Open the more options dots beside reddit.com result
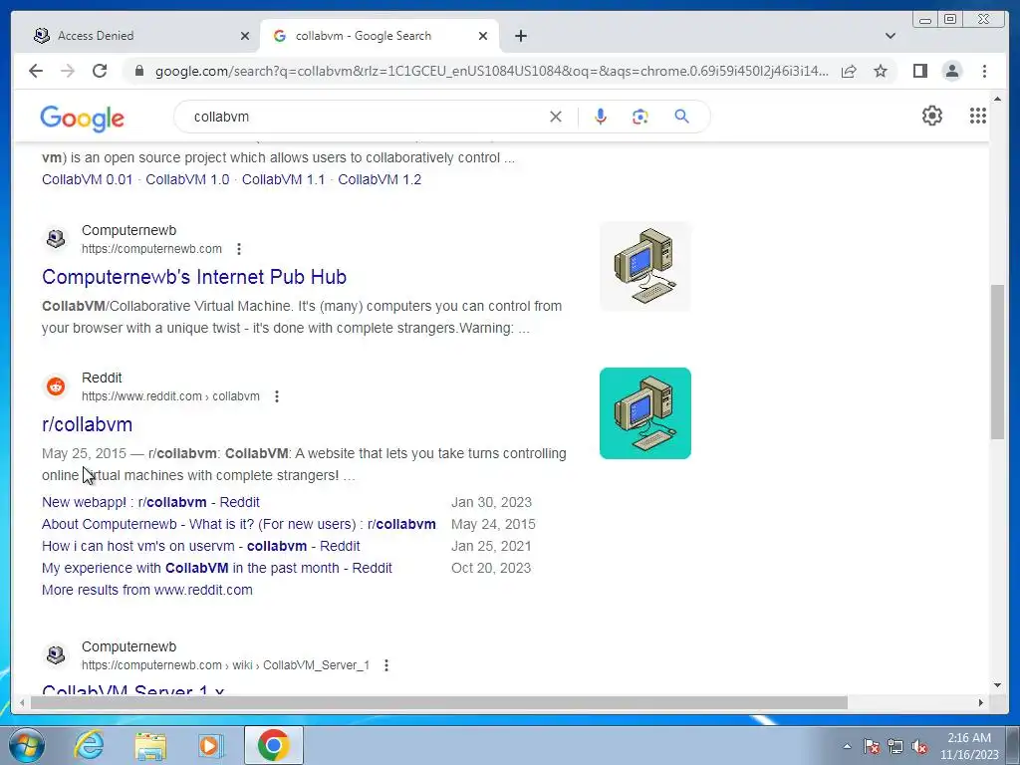 click(277, 396)
